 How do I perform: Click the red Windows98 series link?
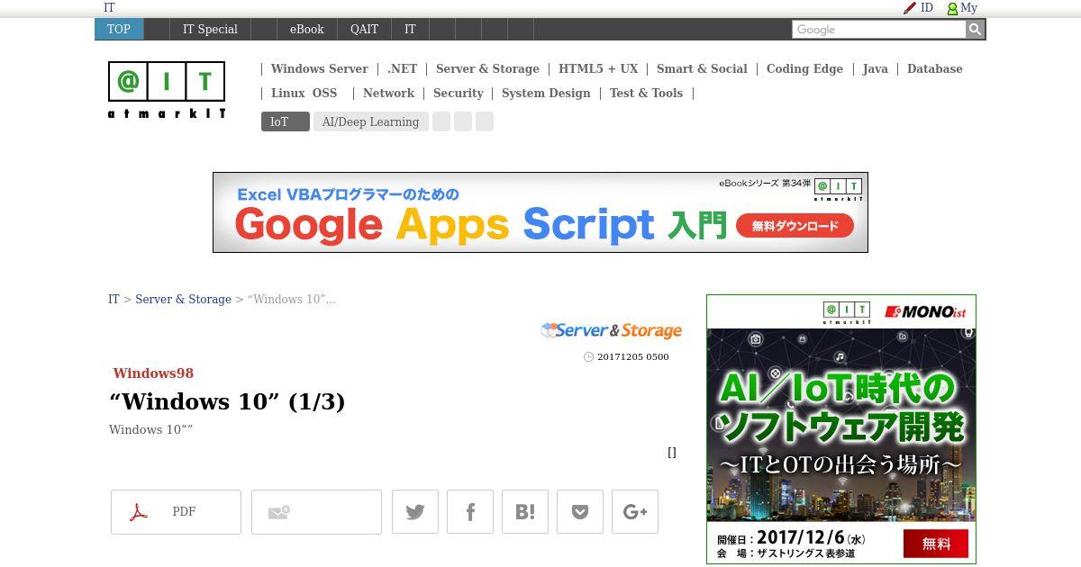click(x=153, y=373)
